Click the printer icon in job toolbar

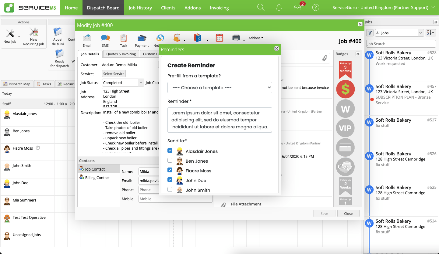[236, 38]
